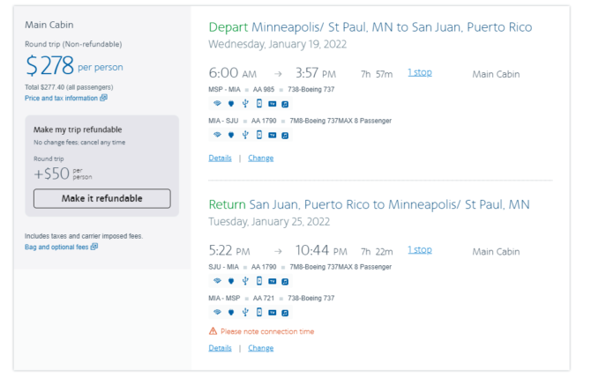Click personal device icon for return SJU - MIA
The height and width of the screenshot is (384, 591).
(259, 281)
